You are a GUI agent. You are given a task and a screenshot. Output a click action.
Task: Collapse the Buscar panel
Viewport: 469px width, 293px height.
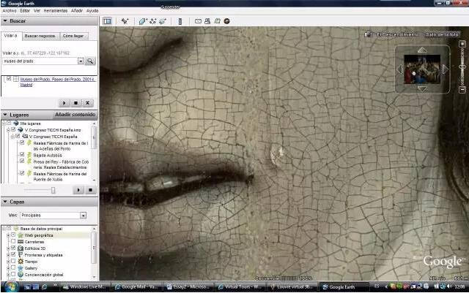(5, 21)
